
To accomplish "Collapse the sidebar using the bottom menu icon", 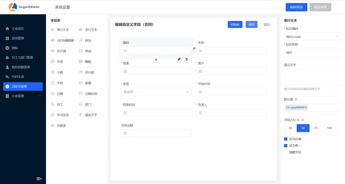I will tap(39, 179).
